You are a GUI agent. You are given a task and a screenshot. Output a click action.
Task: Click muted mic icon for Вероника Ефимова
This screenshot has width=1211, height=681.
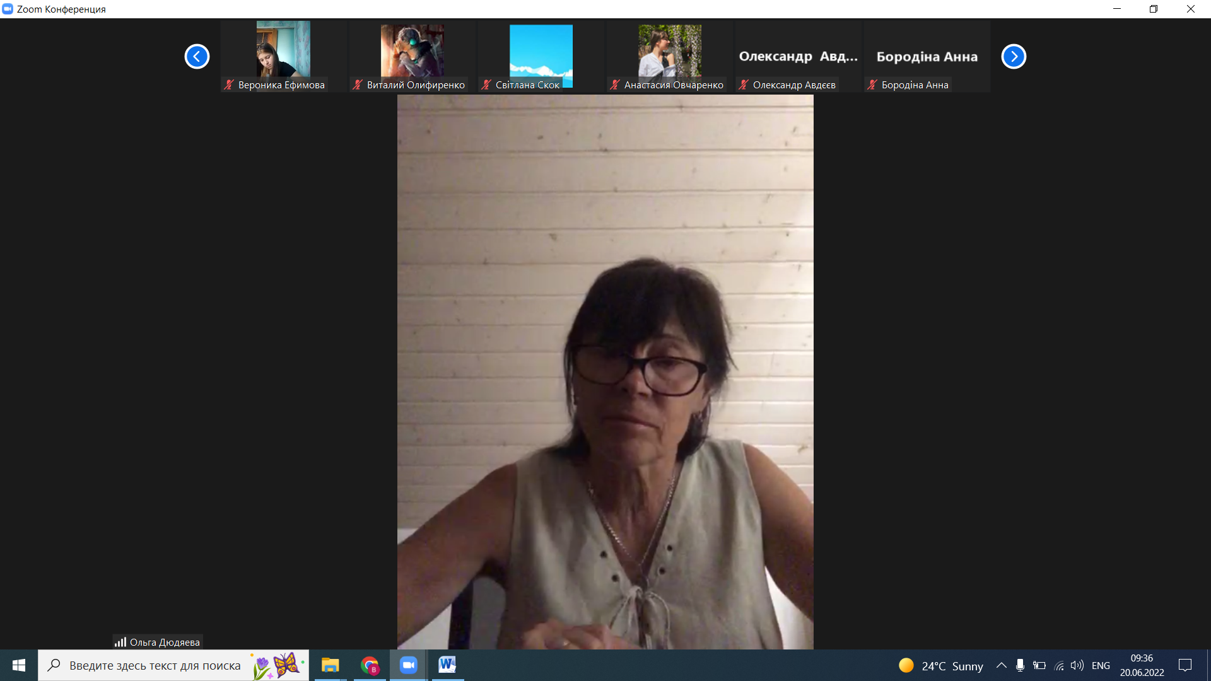[229, 84]
